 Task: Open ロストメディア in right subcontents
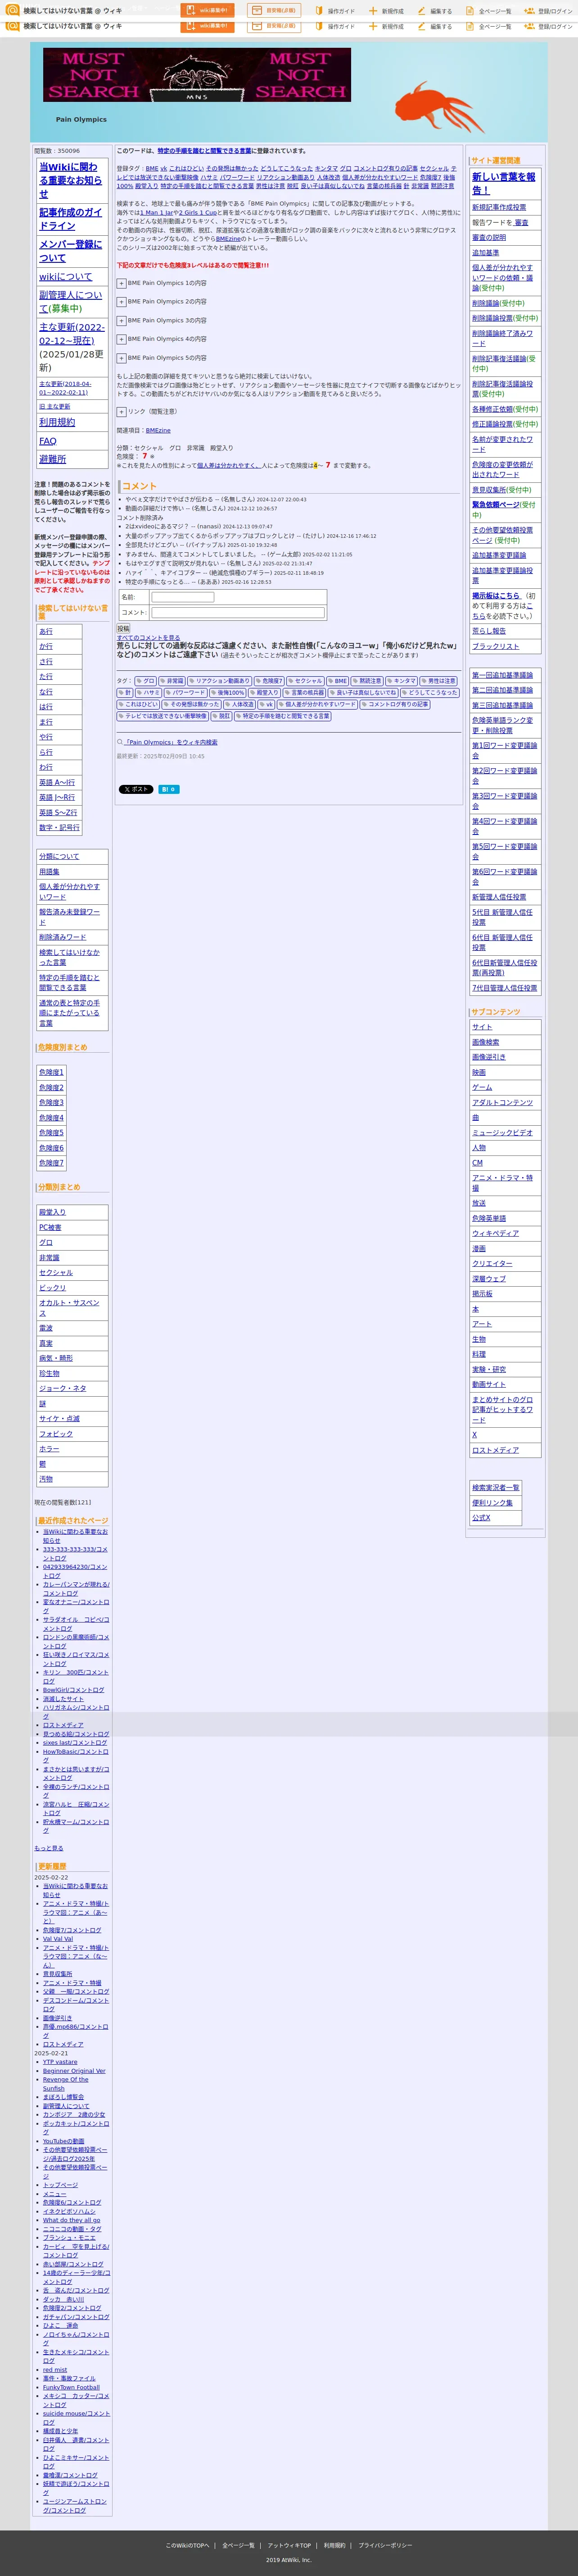tap(495, 1450)
